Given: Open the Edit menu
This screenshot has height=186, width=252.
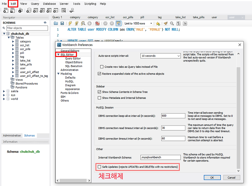Looking at the screenshot, I should [14, 3].
